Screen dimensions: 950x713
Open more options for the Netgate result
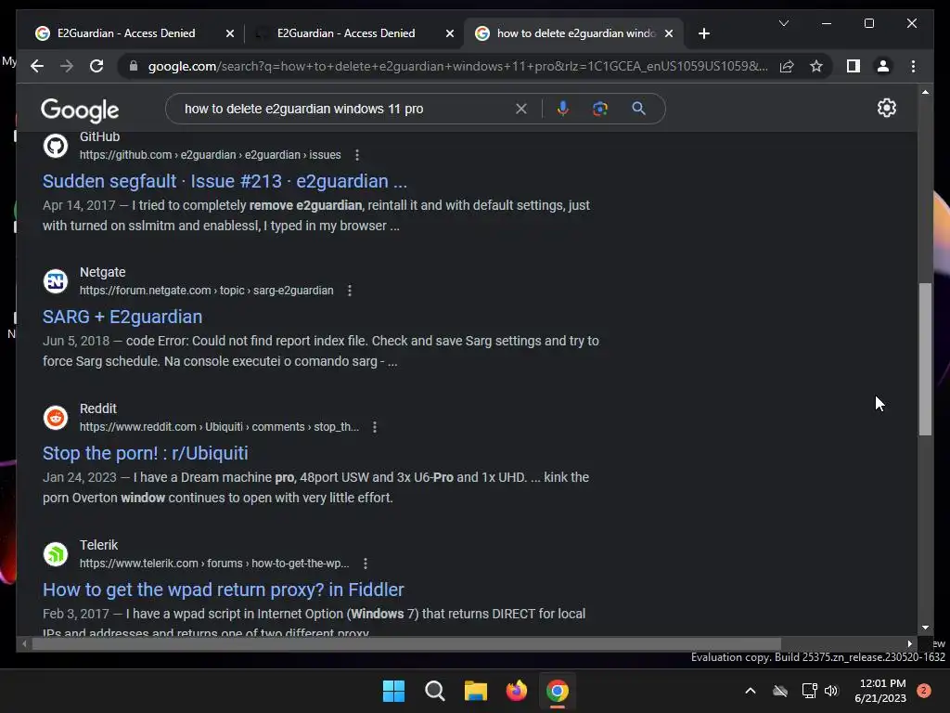[350, 291]
